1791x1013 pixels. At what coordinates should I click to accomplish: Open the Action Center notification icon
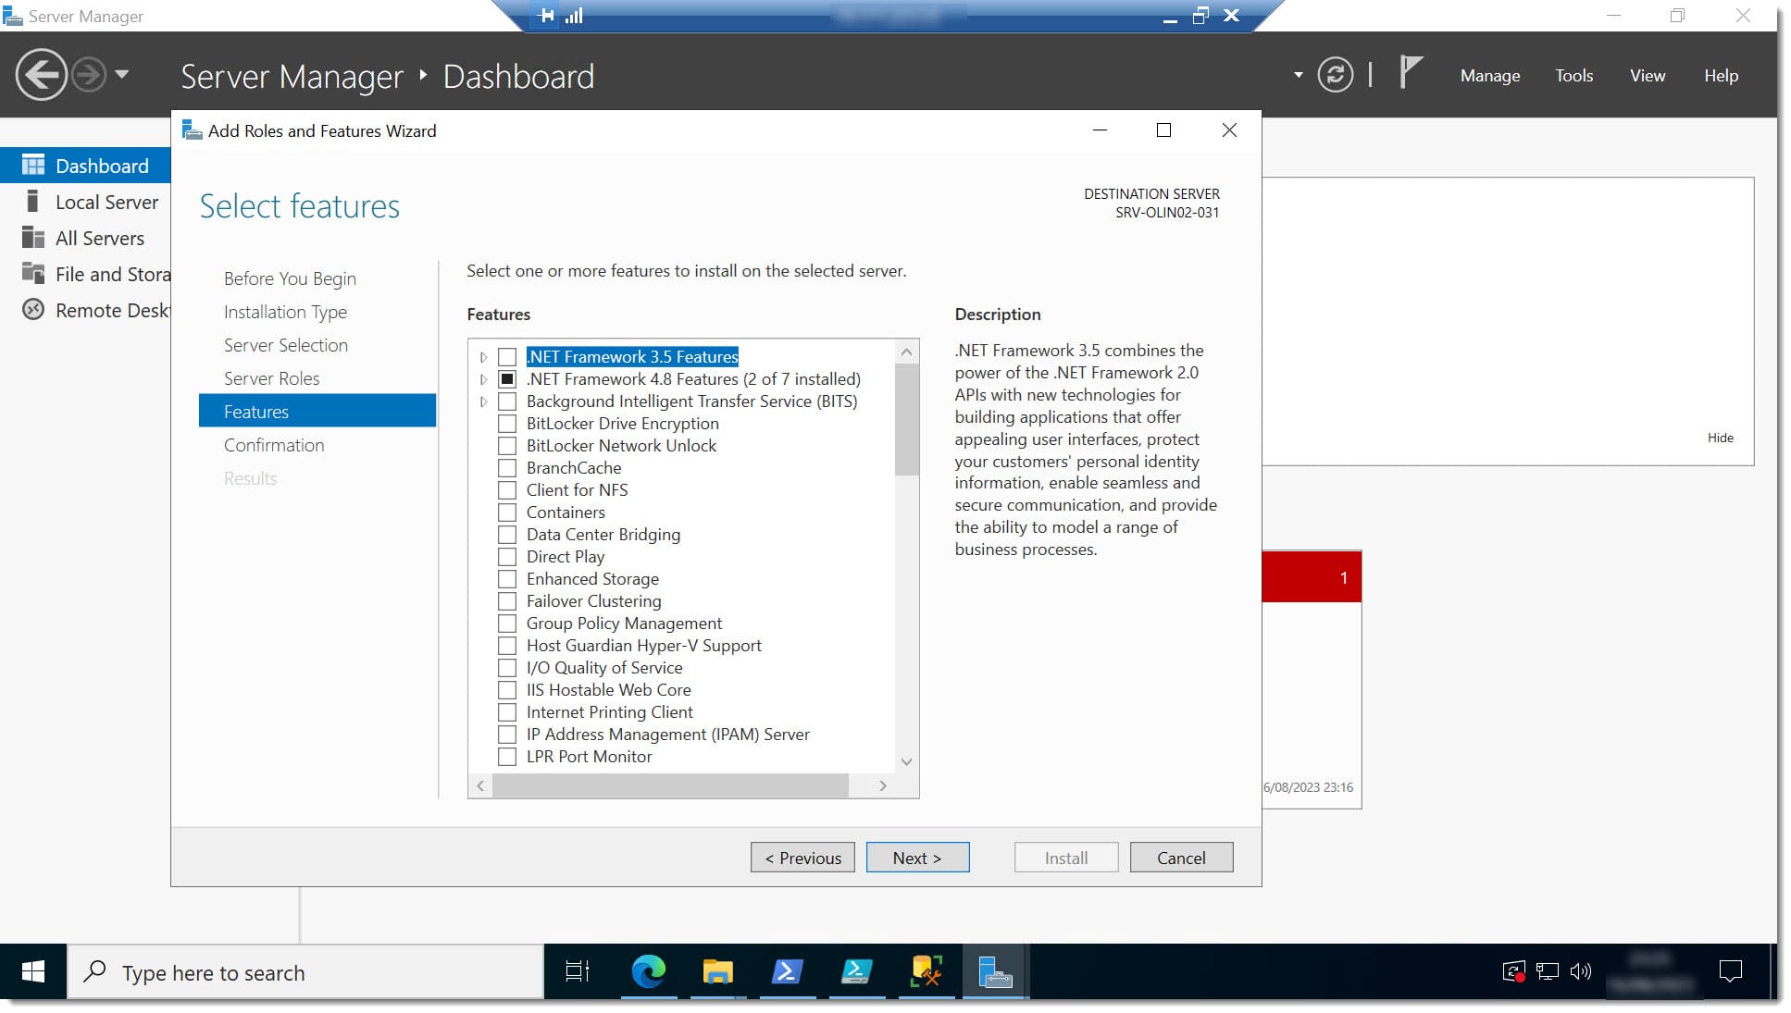pos(1730,971)
